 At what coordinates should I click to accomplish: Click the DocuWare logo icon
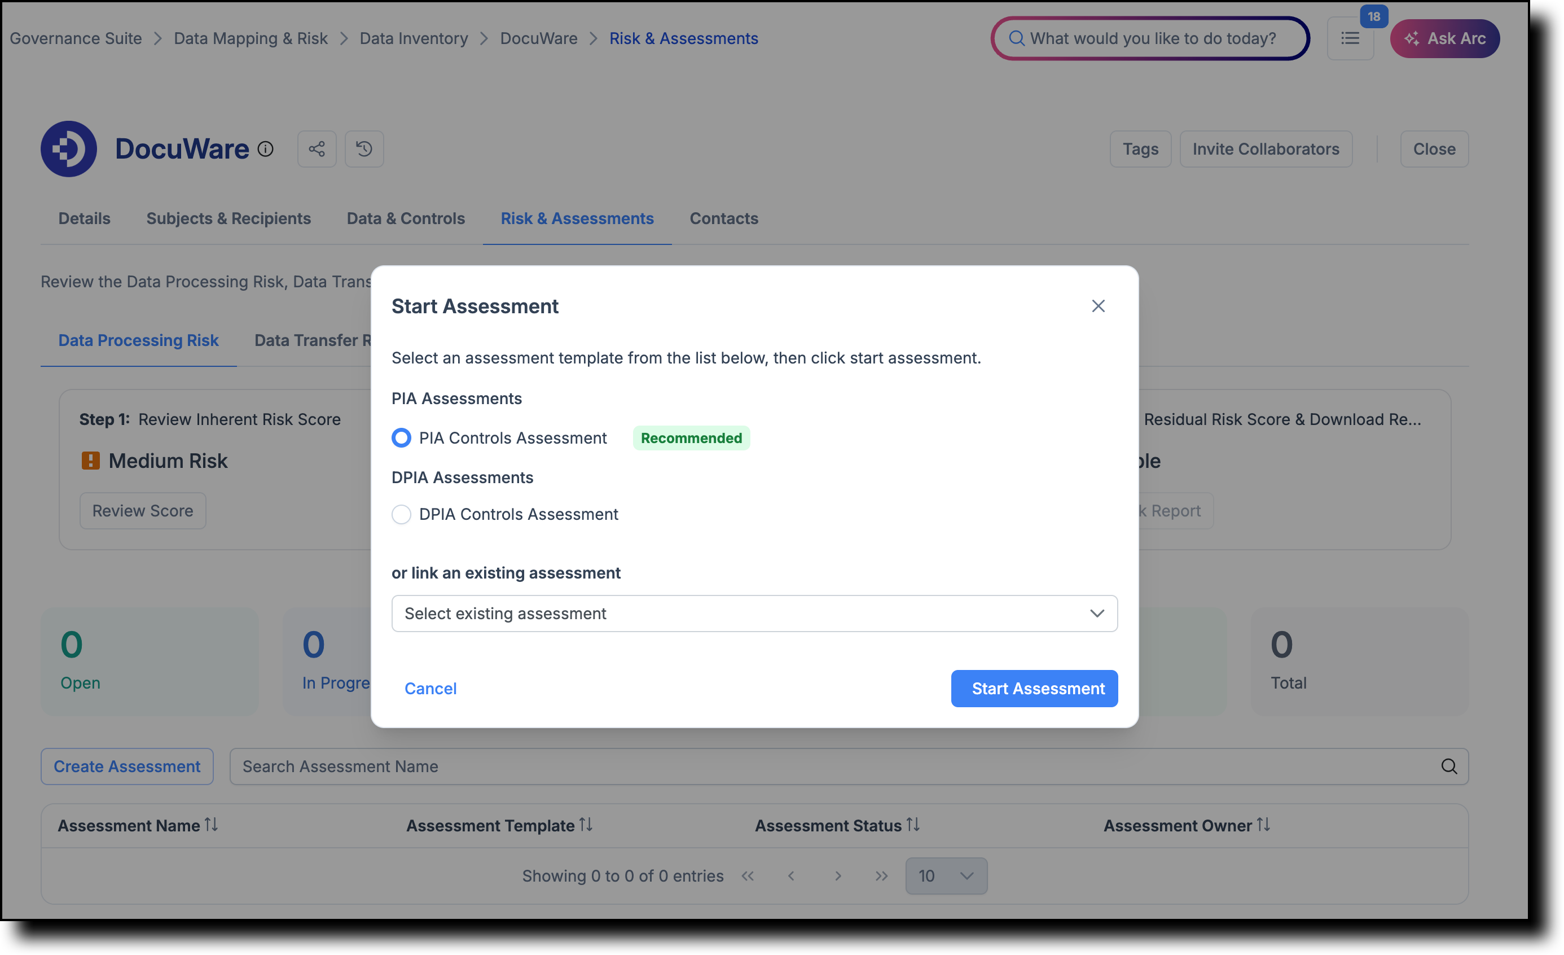(69, 149)
